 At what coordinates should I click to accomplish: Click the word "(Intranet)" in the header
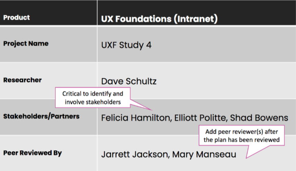196,19
